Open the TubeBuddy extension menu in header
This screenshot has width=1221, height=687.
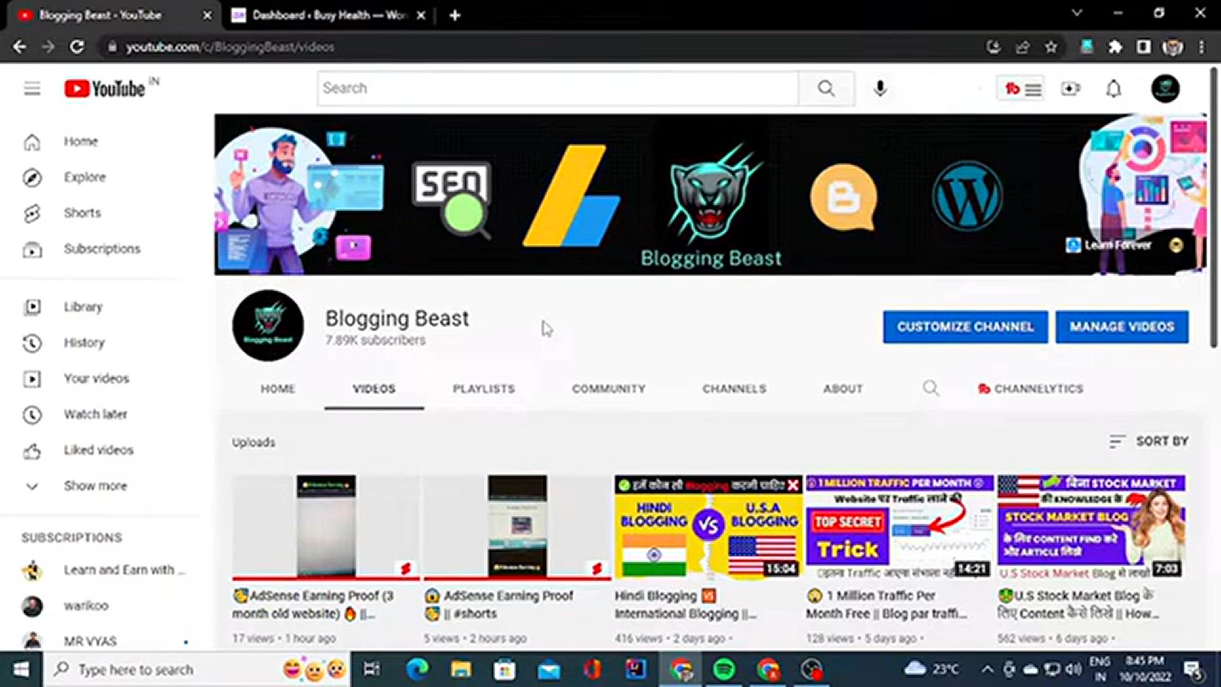pos(1021,89)
